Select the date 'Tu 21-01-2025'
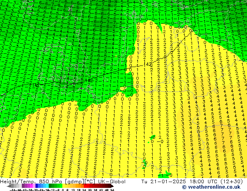This screenshot has width=247, height=191. (164, 182)
